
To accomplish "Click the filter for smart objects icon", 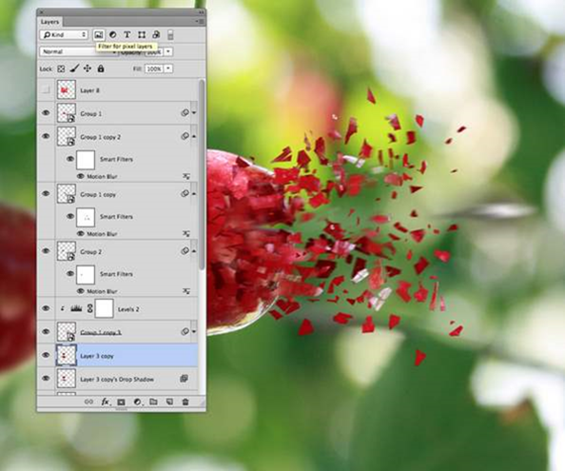I will click(x=156, y=34).
